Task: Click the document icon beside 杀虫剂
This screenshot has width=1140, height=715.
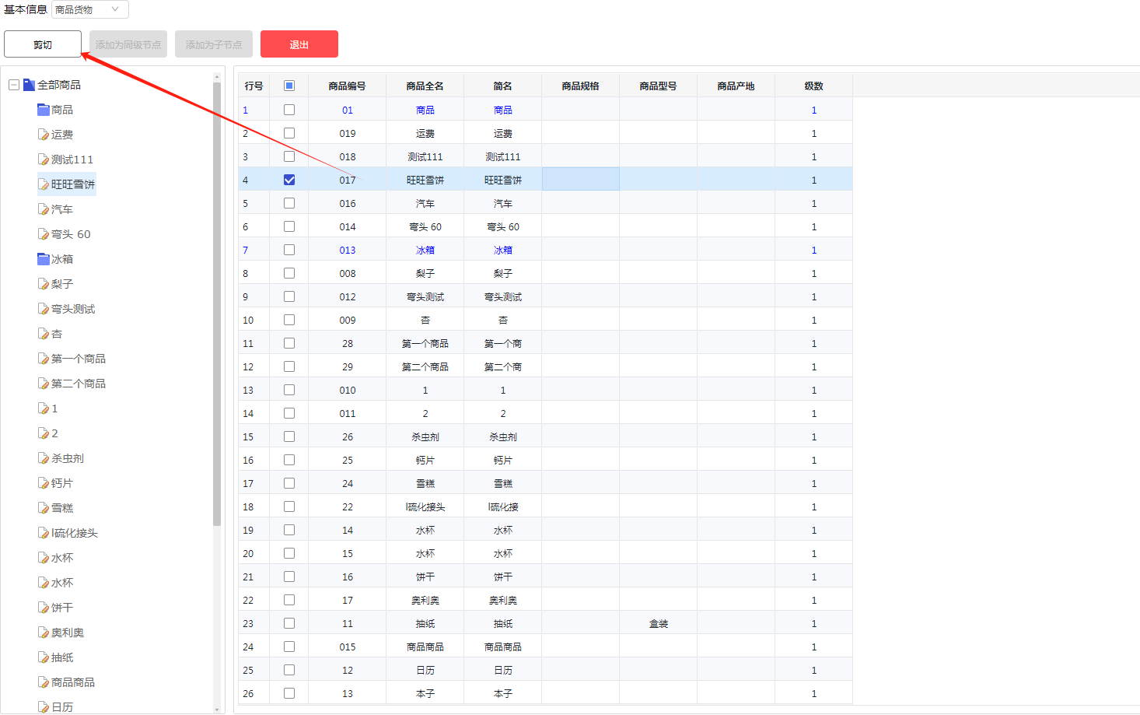Action: [x=44, y=458]
